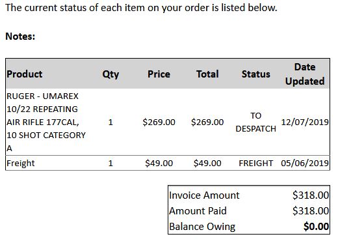This screenshot has height=243, width=338.
Task: Click the current status intro sentence
Action: [141, 8]
